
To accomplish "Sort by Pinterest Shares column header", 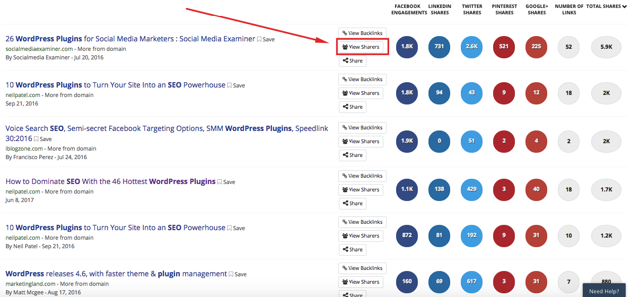I will pyautogui.click(x=505, y=10).
